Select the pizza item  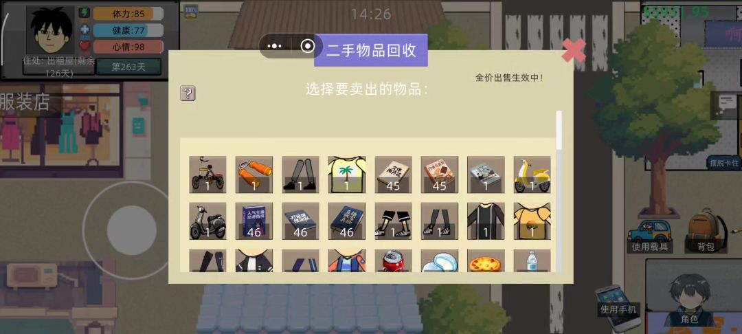[x=486, y=260]
